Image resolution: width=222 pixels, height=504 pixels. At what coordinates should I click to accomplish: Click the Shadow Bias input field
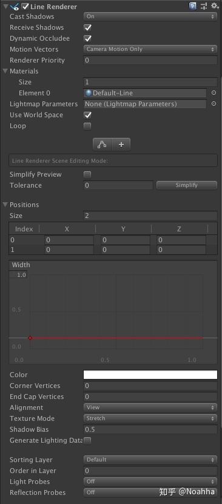pyautogui.click(x=150, y=429)
